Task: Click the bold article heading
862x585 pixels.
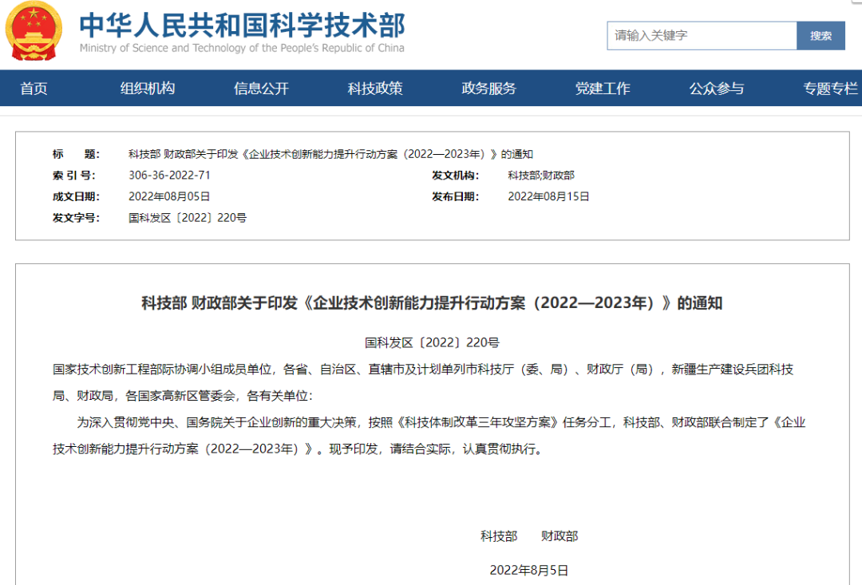Action: pyautogui.click(x=432, y=303)
